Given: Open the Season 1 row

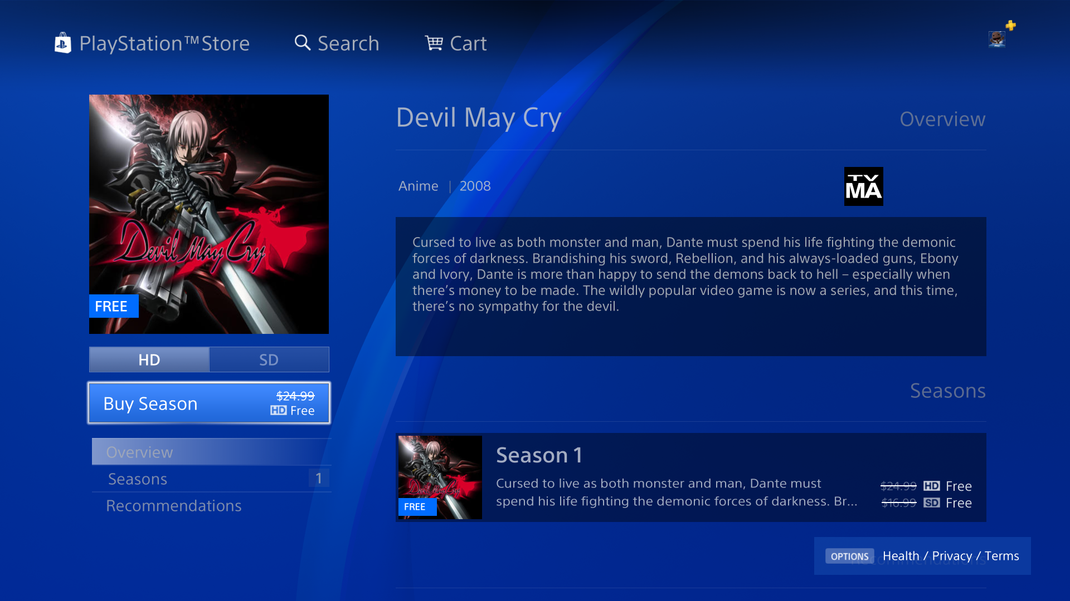Looking at the screenshot, I should (x=691, y=477).
